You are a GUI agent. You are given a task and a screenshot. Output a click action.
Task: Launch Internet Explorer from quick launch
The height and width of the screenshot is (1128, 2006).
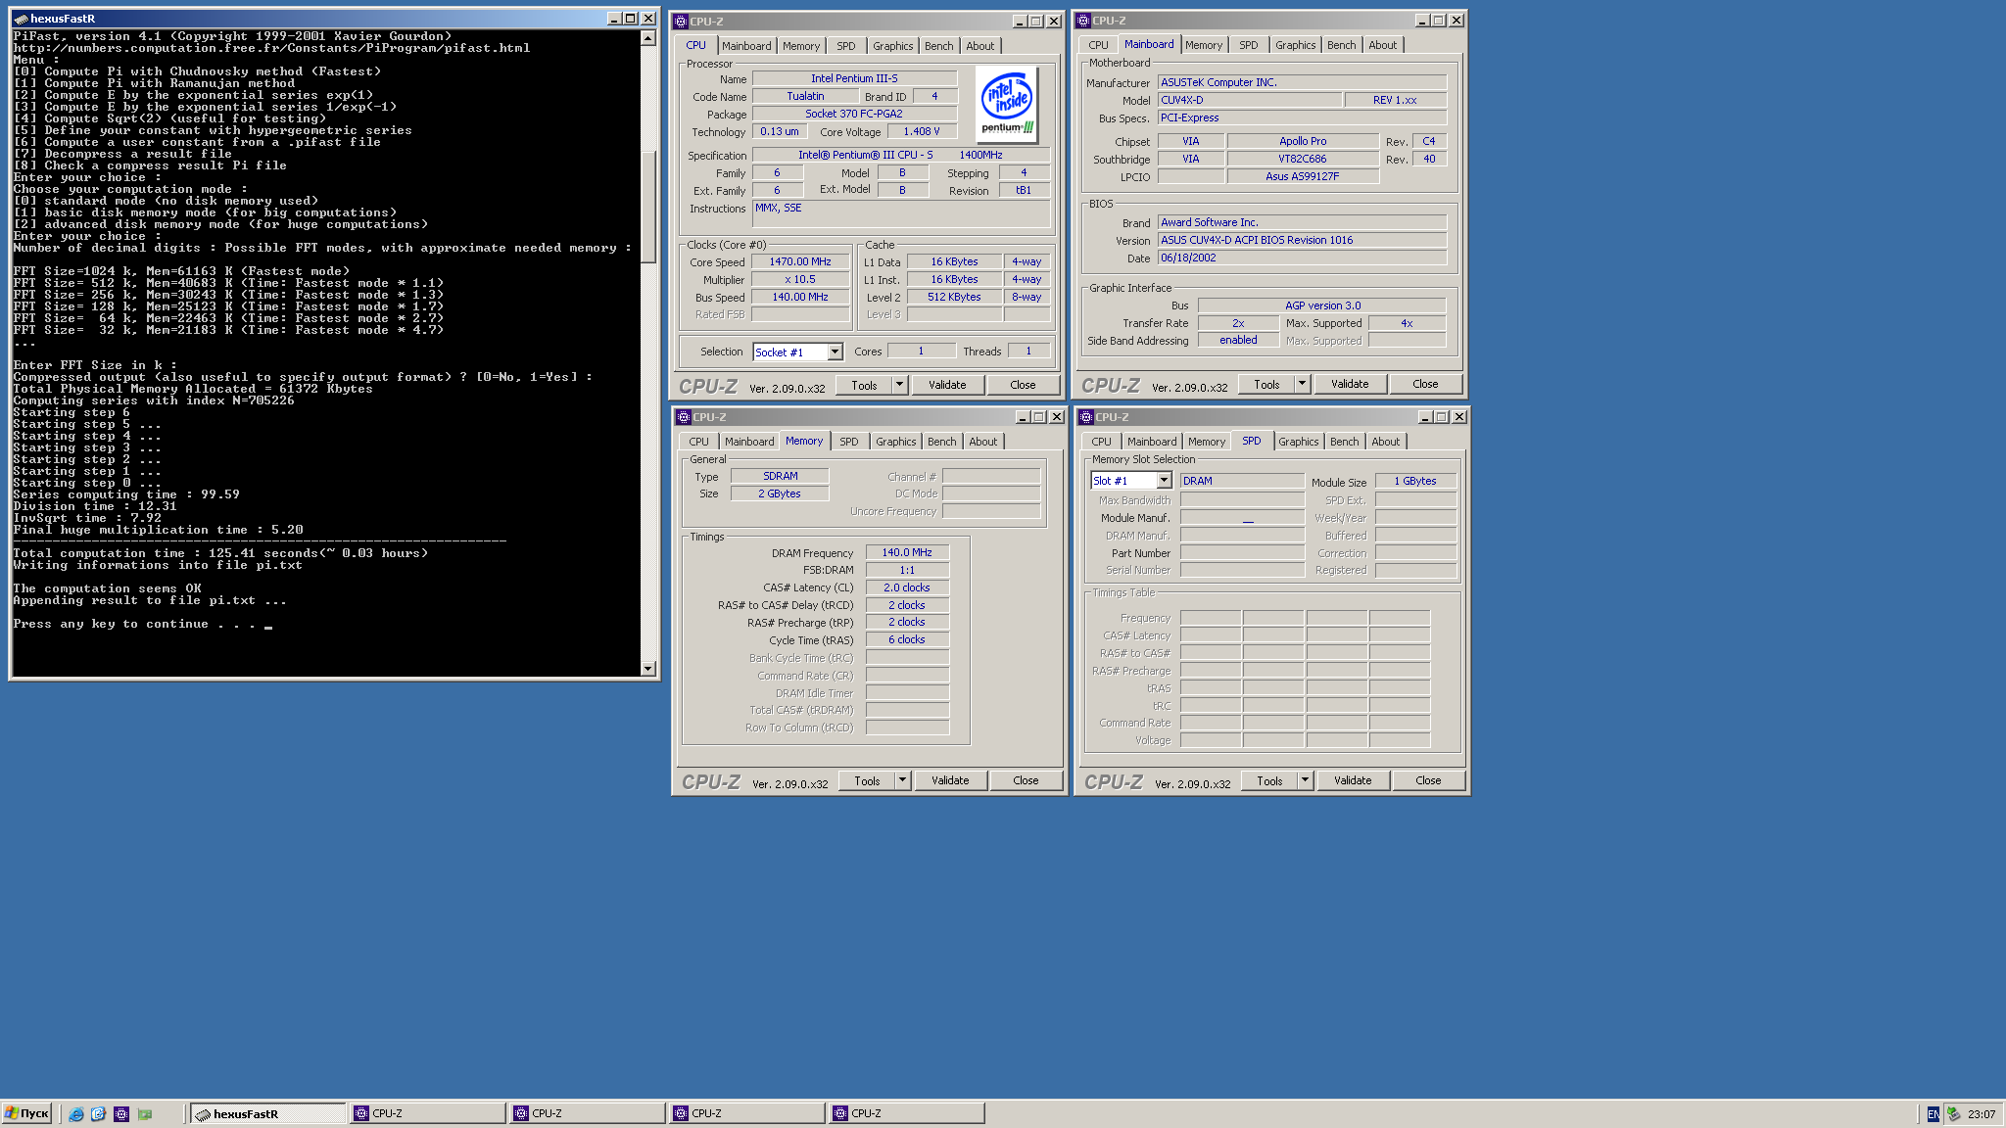pos(75,1114)
